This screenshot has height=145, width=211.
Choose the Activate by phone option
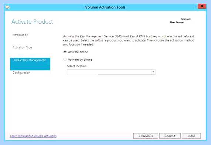tap(65, 59)
